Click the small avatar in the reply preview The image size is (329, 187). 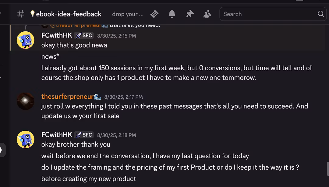(x=45, y=25)
